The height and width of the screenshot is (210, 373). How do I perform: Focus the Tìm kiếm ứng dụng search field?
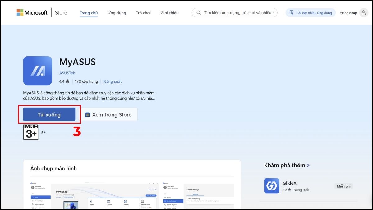coord(235,13)
